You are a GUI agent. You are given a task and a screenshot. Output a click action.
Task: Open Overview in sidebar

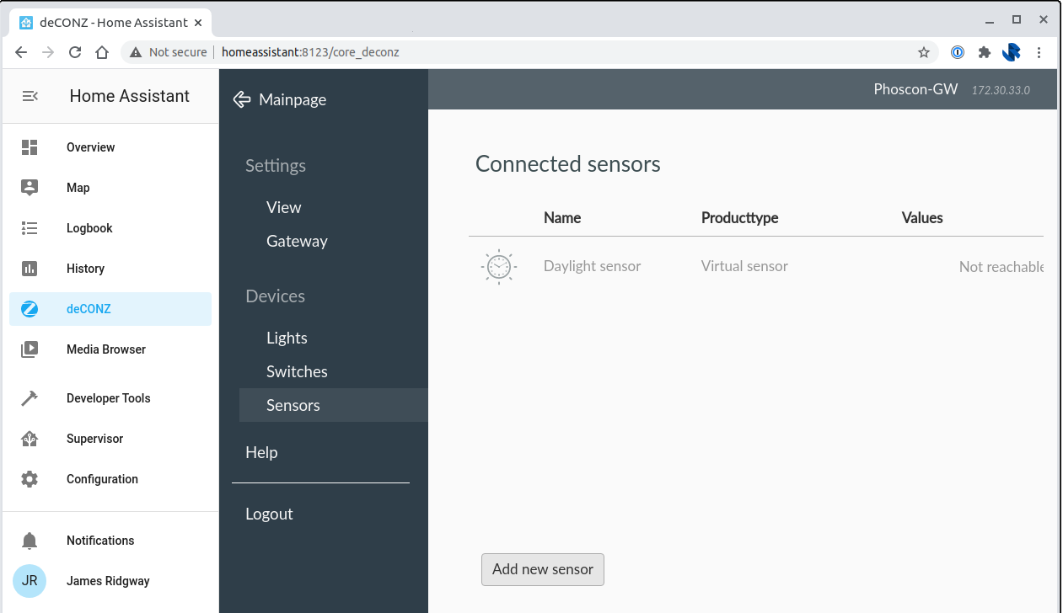[110, 147]
